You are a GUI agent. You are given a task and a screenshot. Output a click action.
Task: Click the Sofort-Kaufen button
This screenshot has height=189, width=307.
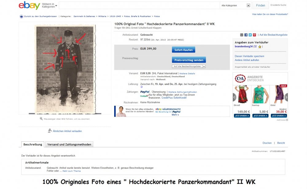tap(184, 50)
